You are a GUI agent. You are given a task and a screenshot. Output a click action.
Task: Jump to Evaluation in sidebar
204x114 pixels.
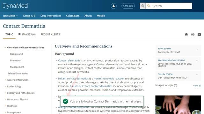click(x=16, y=60)
